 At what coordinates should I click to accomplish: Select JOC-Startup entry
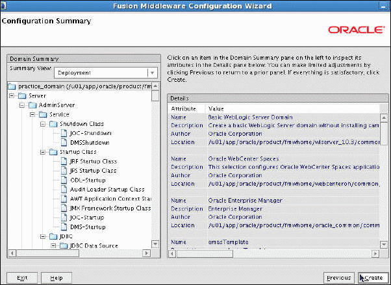[87, 217]
